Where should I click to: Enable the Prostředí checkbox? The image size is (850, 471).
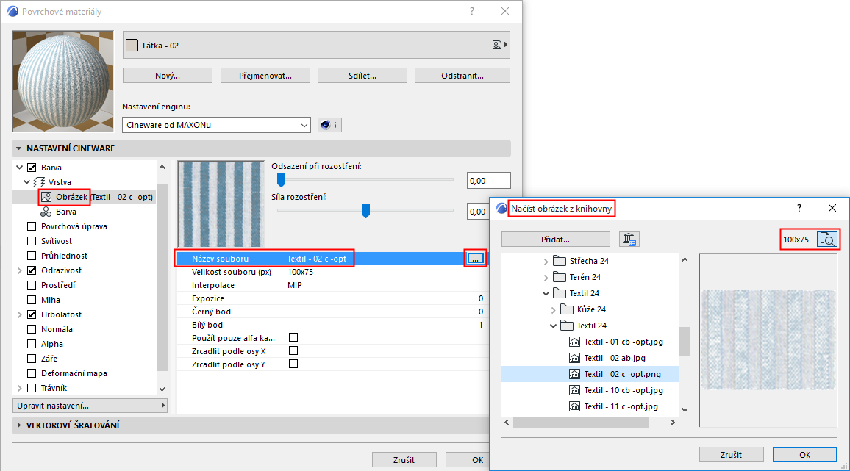coord(32,284)
